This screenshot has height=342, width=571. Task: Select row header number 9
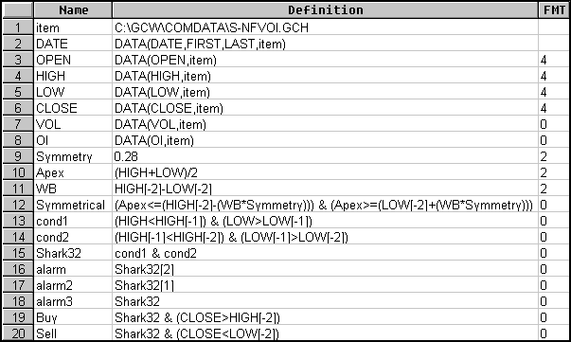(x=18, y=156)
